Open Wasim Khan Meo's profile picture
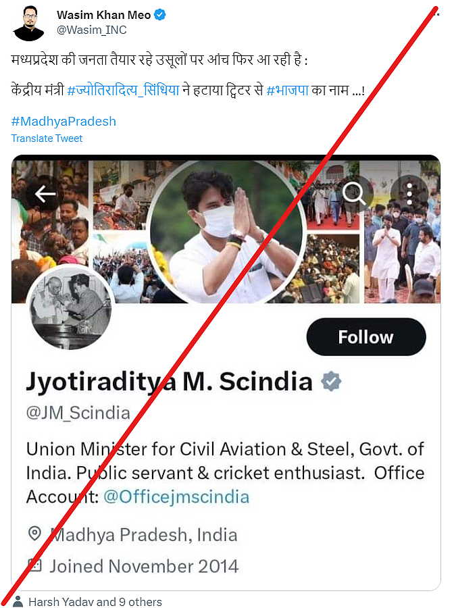452x608 pixels. [28, 22]
